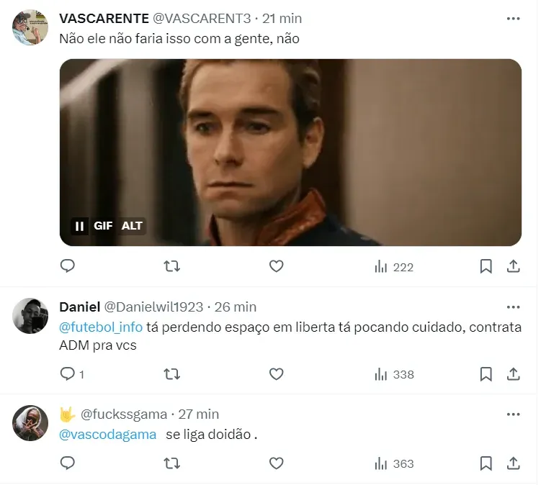Bookmark VASCARENTE's tweet

tap(486, 266)
